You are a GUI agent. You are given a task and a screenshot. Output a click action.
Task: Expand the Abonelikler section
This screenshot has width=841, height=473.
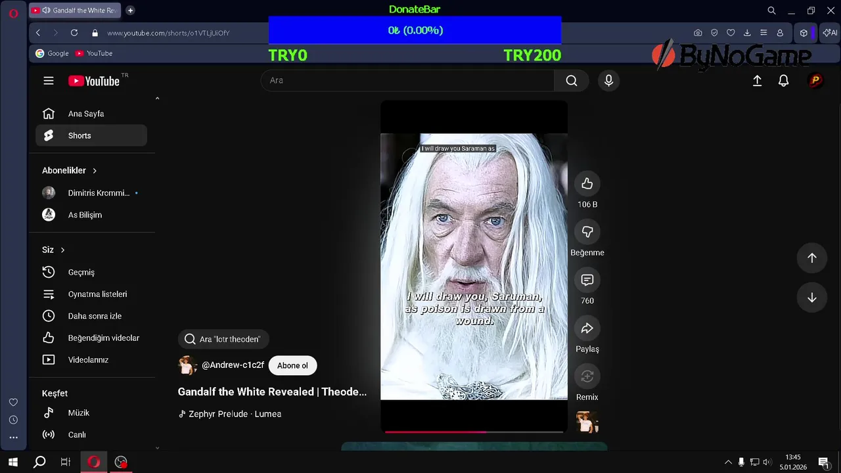pos(70,170)
